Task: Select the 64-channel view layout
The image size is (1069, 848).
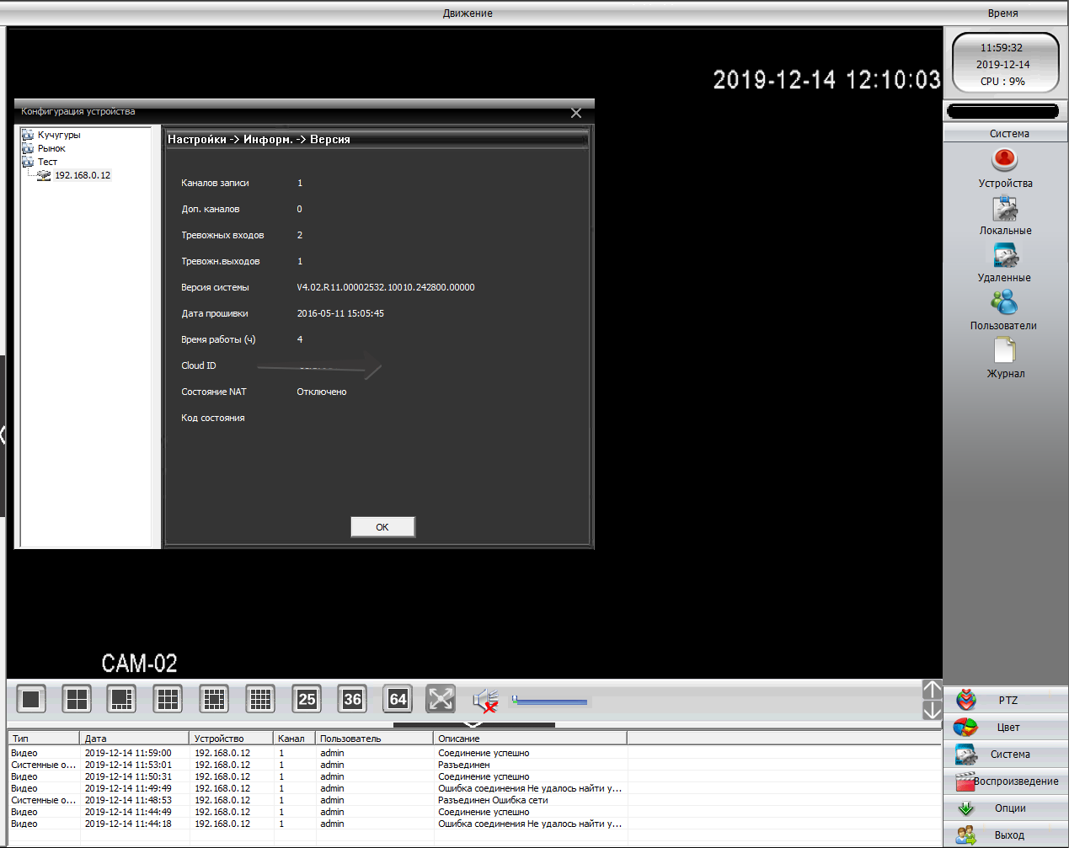Action: click(x=398, y=699)
